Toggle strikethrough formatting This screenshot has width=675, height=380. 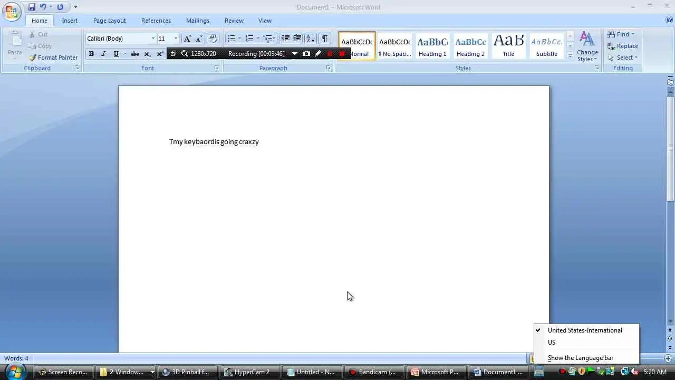pyautogui.click(x=135, y=54)
